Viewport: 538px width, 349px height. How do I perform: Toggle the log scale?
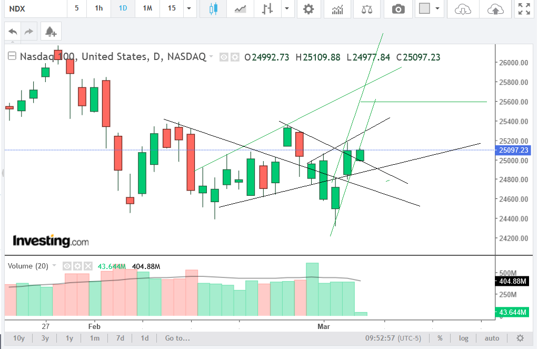point(463,338)
